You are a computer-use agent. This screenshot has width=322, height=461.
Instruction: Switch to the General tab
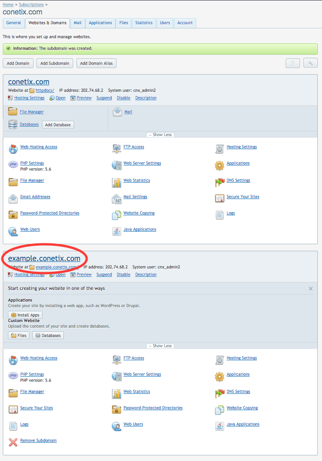[14, 23]
